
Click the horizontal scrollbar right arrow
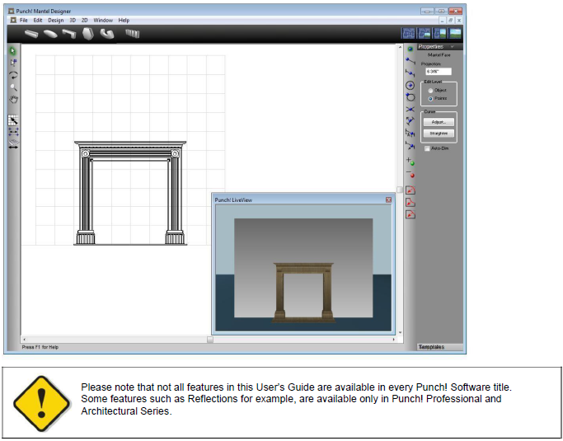(393, 340)
